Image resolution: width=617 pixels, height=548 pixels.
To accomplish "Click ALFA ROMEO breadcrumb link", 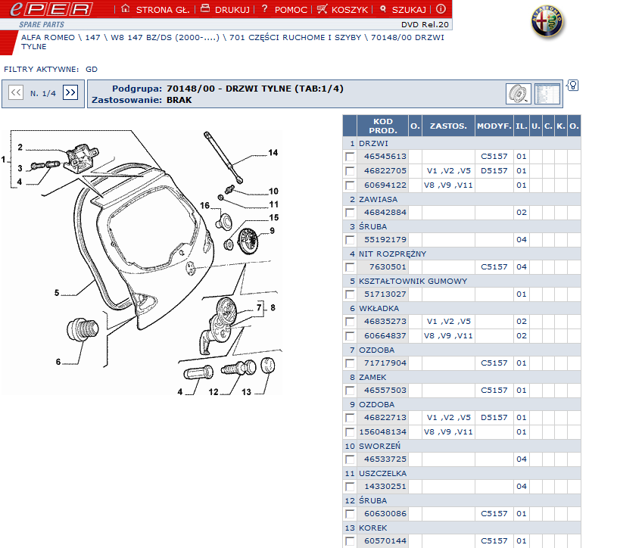I will (x=47, y=36).
